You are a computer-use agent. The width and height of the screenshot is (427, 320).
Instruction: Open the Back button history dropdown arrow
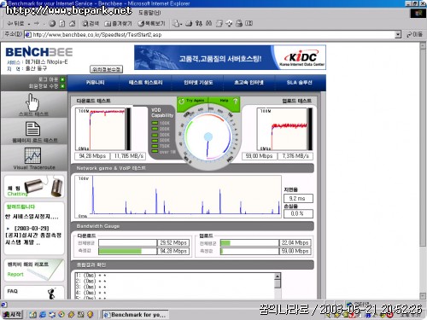(29, 24)
